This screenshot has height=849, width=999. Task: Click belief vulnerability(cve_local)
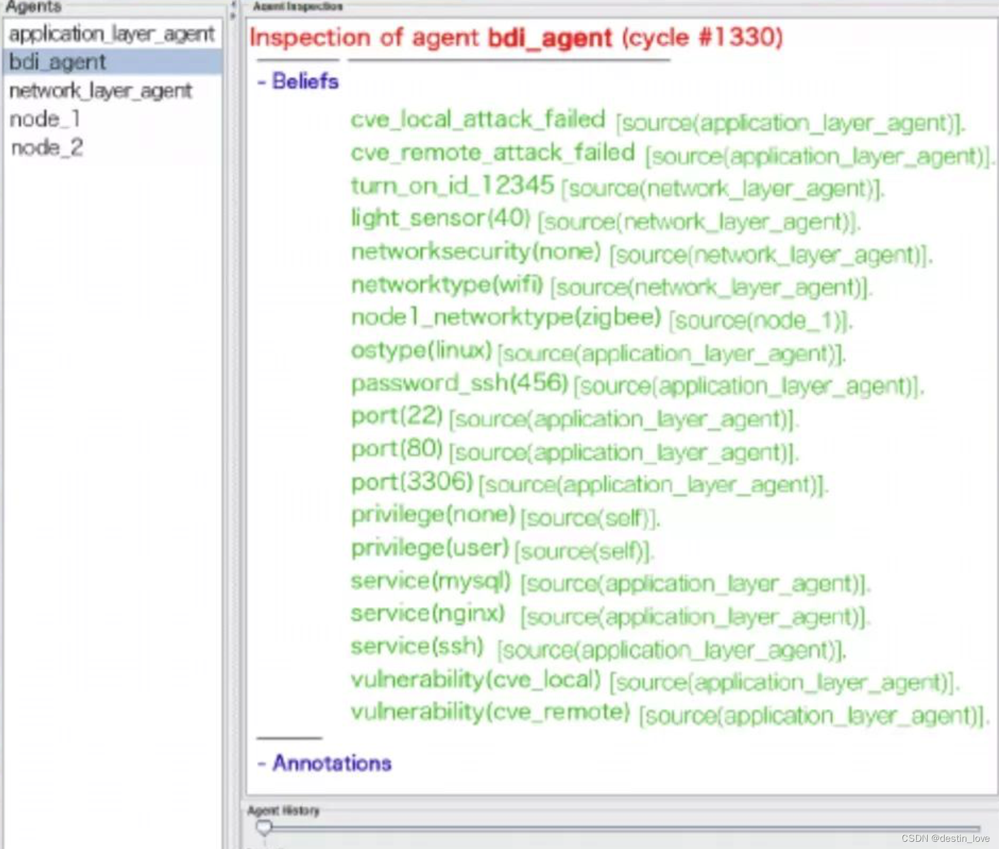476,680
